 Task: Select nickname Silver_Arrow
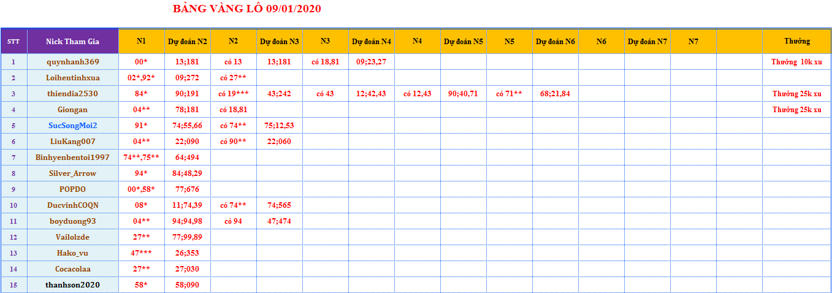click(73, 173)
